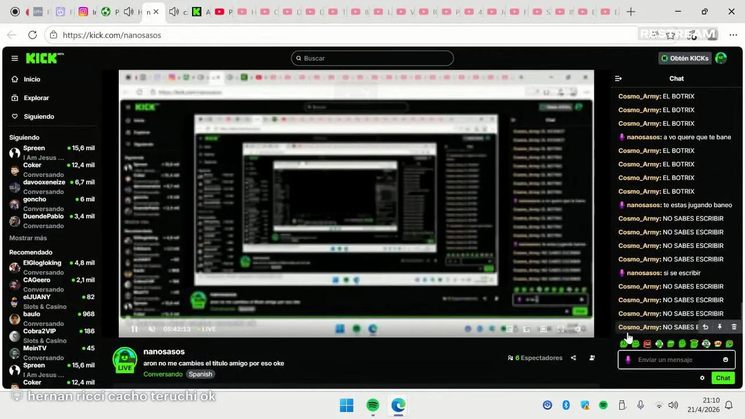Screen dimensions: 745x419
Task: Open ElGlogloking's recommended channel
Action: coord(52,267)
